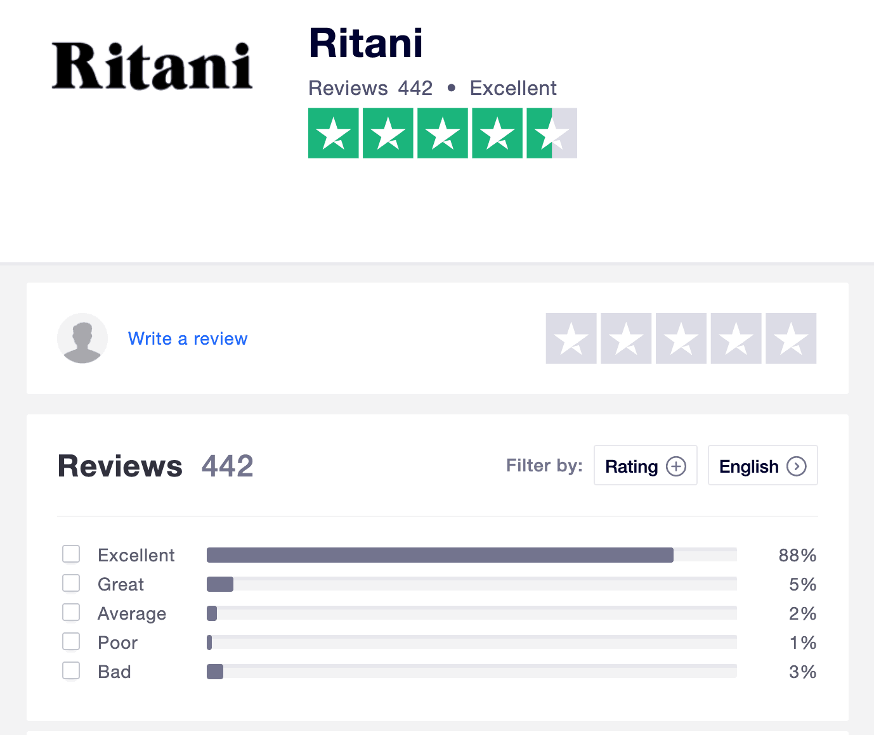This screenshot has width=874, height=735.
Task: Click the reviewer avatar placeholder image
Action: (82, 338)
